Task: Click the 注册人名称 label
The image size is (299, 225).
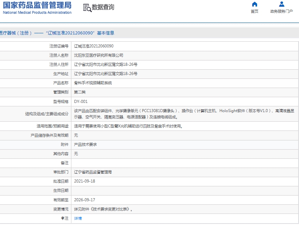Action: pos(59,55)
